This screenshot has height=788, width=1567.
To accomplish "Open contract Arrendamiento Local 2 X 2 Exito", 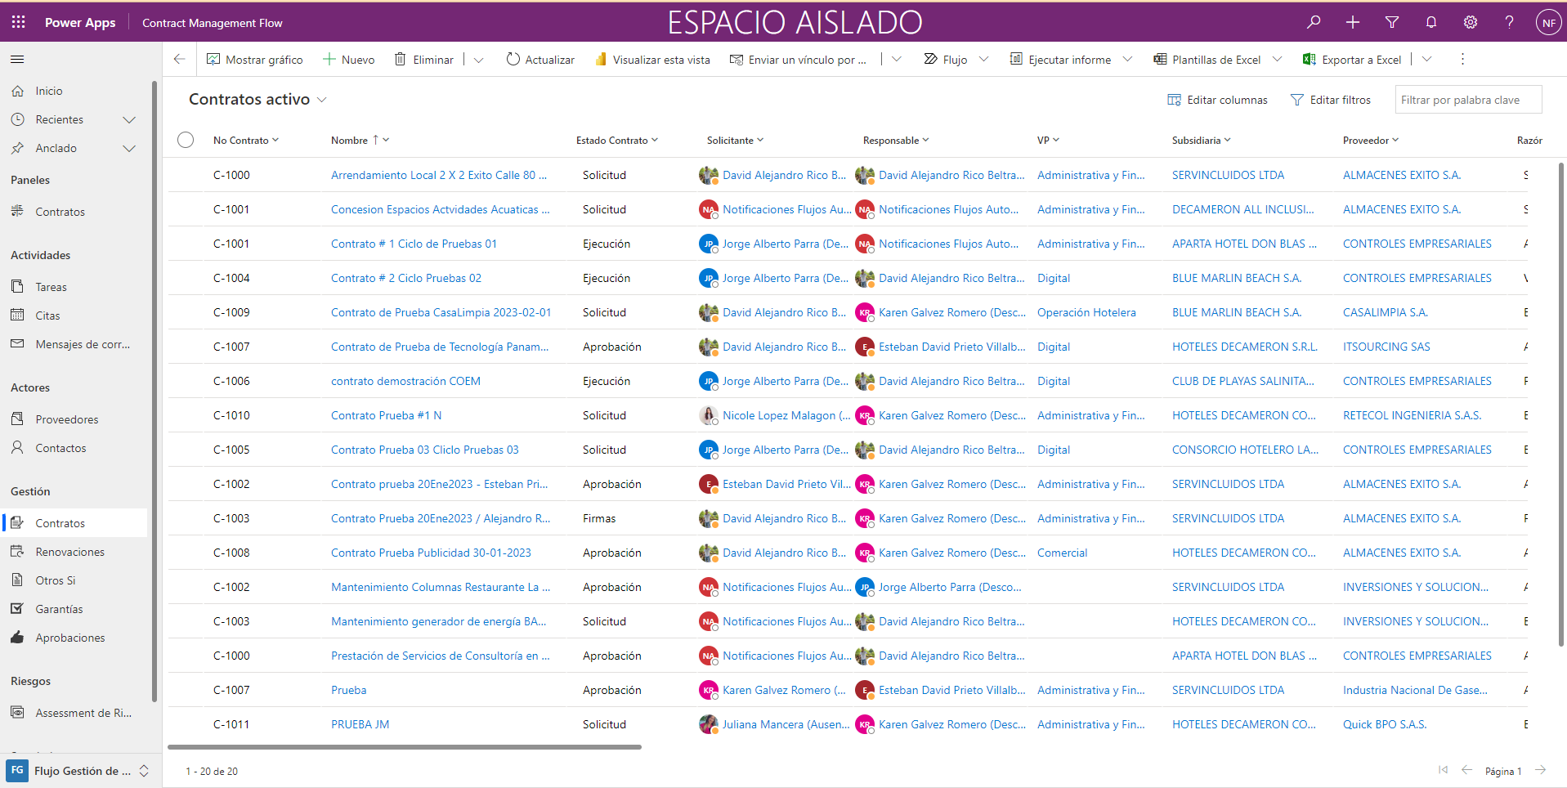I will click(x=439, y=175).
